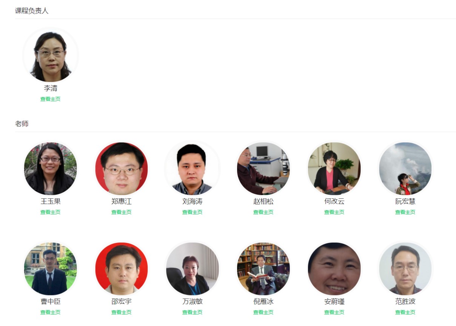
Task: Click 范胜波's profile picture
Action: 405,269
